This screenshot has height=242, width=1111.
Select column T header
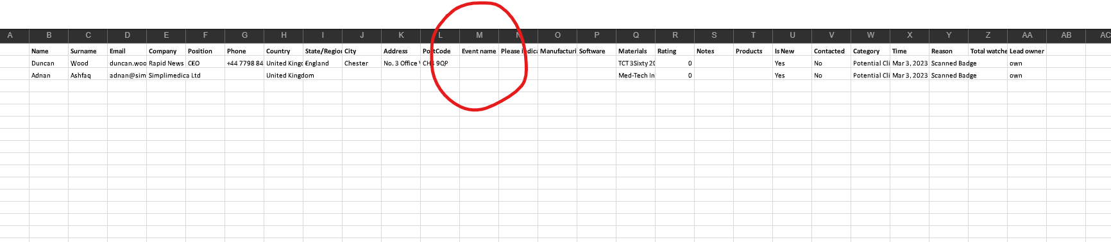(x=753, y=35)
